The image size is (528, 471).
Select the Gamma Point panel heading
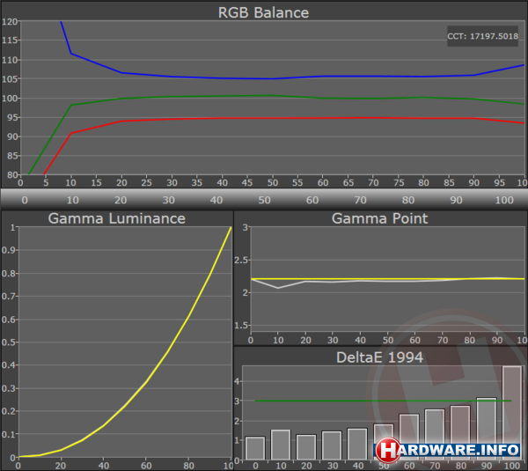pyautogui.click(x=380, y=218)
